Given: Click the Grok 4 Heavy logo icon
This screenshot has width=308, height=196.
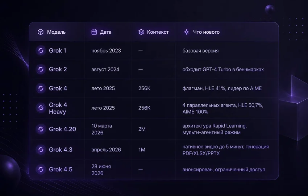Looking at the screenshot, I should pyautogui.click(x=41, y=108).
